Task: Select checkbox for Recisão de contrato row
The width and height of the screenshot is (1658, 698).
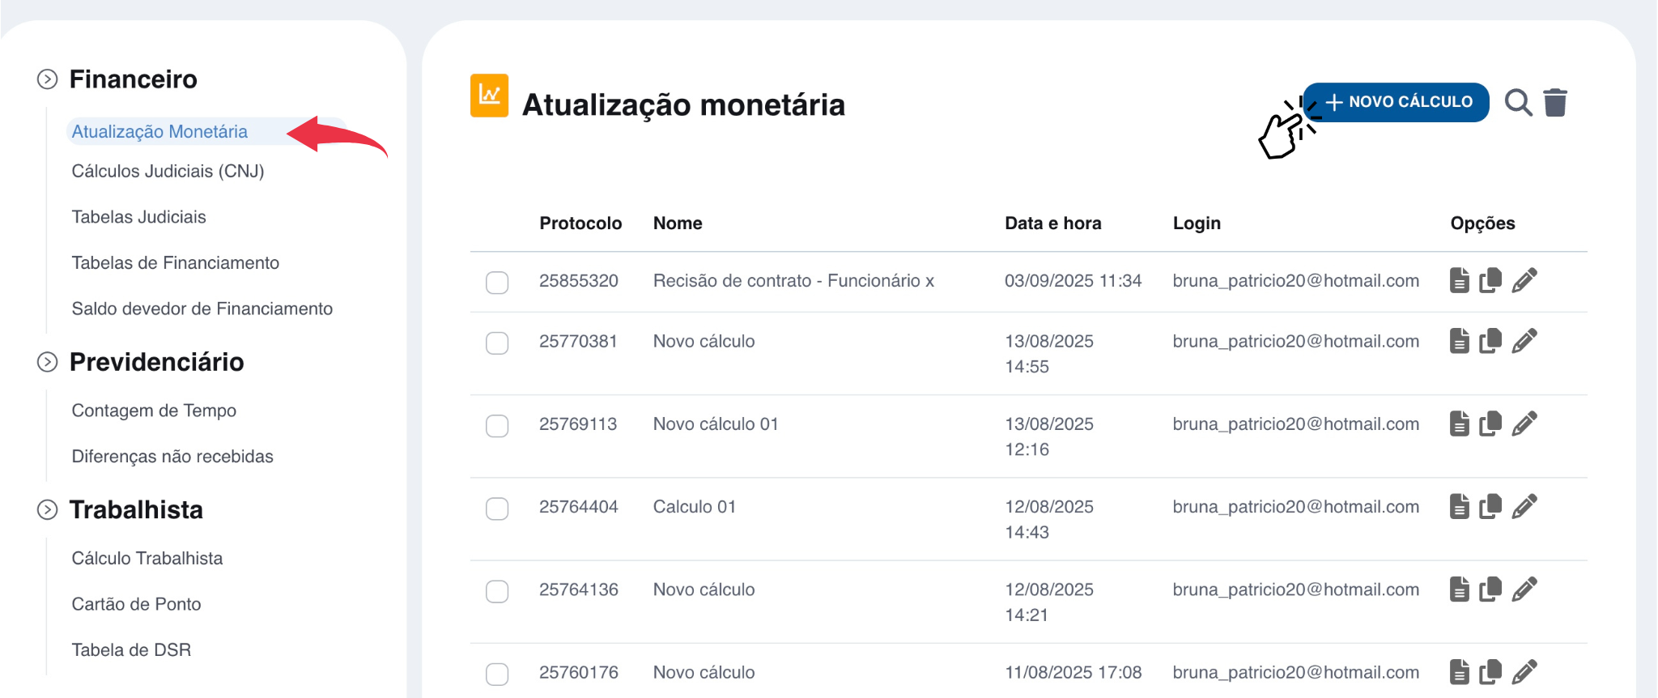Action: click(x=497, y=283)
